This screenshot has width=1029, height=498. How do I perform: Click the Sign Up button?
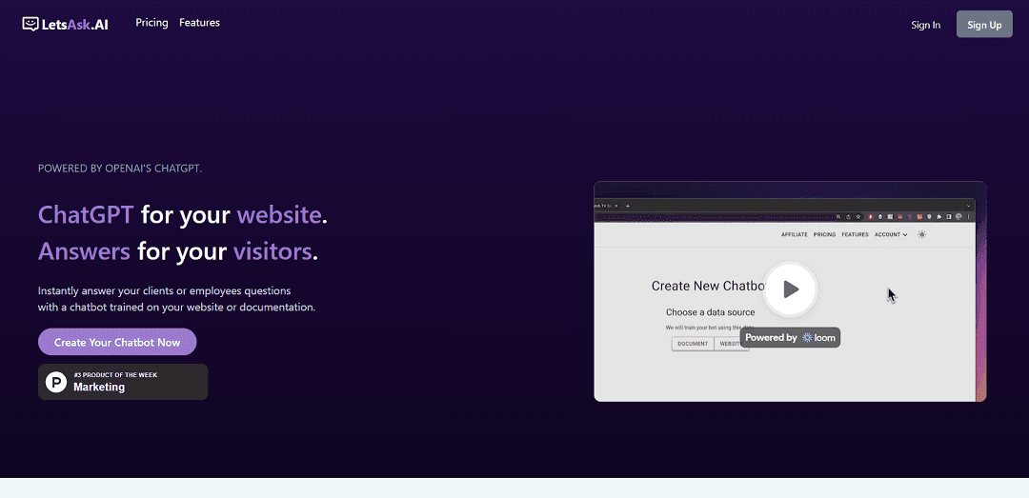coord(984,24)
